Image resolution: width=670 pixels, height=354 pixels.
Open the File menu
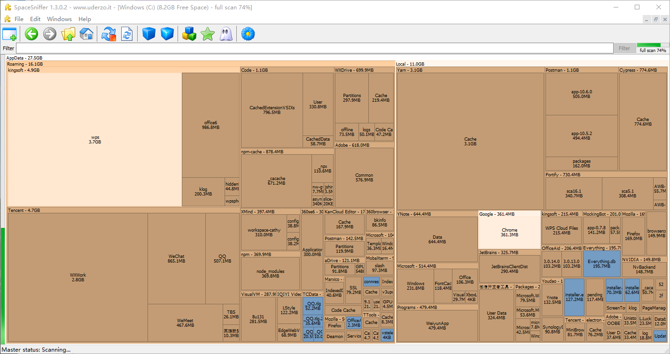pos(19,19)
